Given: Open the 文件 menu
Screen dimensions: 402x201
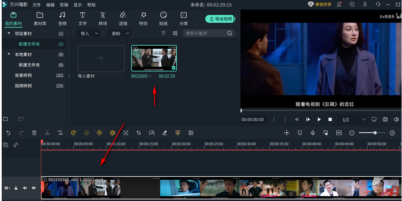Looking at the screenshot, I should tap(37, 5).
